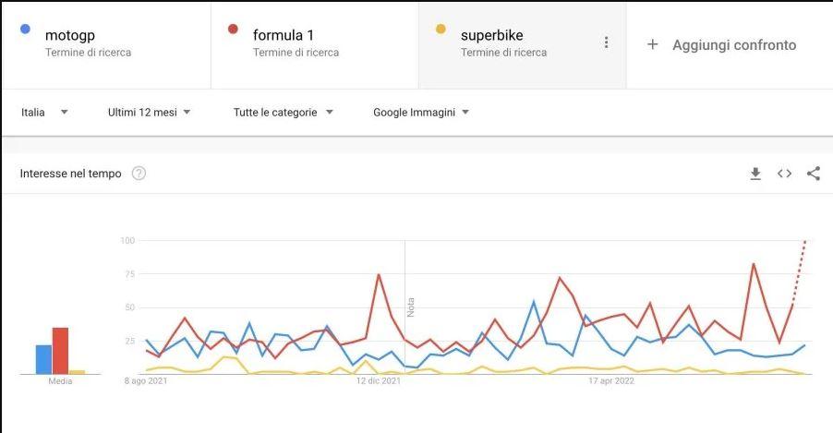This screenshot has height=433, width=833.
Task: Click Aggiungi confronto to add a term
Action: pos(734,45)
